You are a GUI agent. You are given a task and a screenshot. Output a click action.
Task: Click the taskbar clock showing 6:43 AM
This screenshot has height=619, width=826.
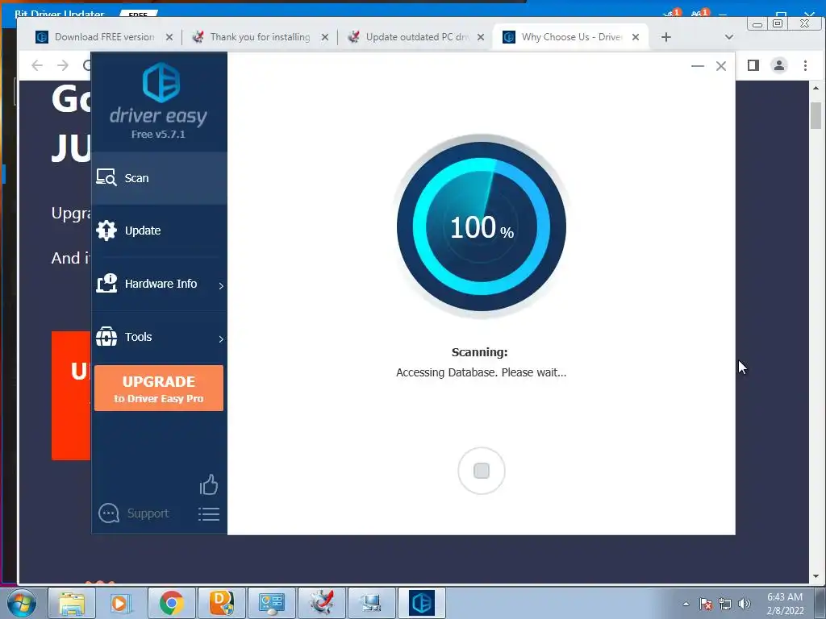(x=785, y=604)
